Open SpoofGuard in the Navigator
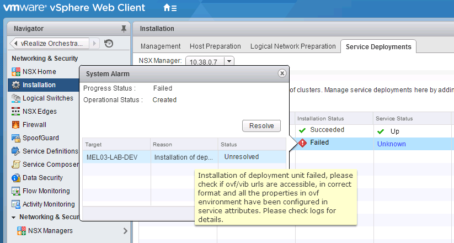The width and height of the screenshot is (454, 243). (40, 138)
